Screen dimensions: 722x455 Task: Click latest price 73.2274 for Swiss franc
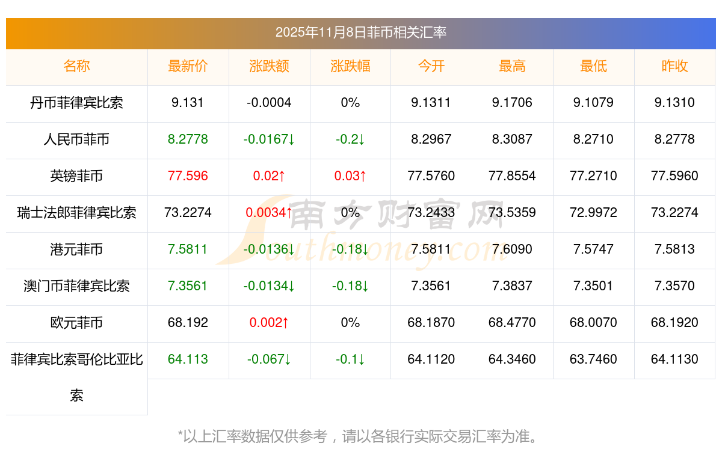tap(188, 213)
